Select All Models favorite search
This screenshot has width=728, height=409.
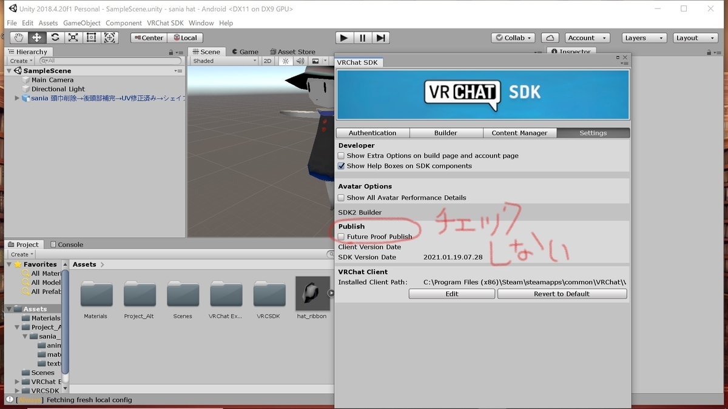(42, 282)
